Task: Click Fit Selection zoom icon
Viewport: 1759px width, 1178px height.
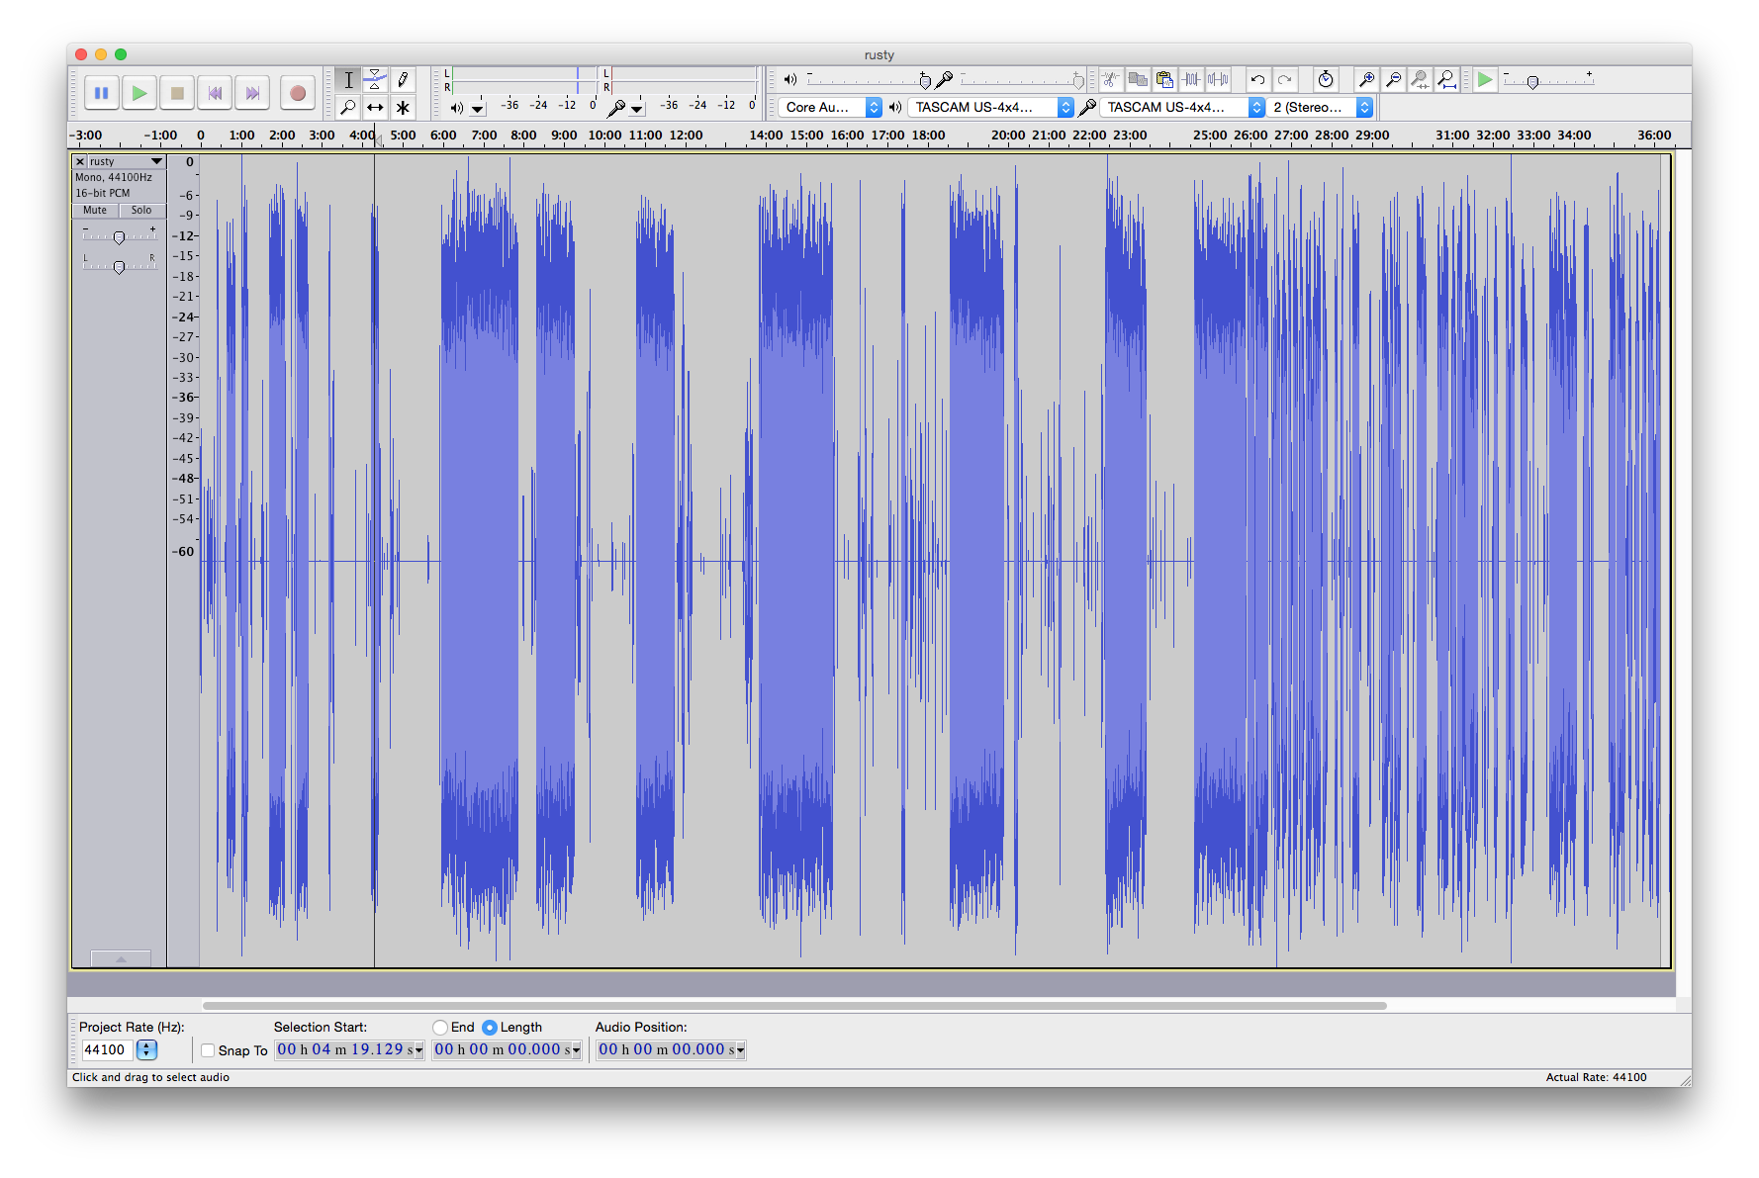Action: (1420, 79)
